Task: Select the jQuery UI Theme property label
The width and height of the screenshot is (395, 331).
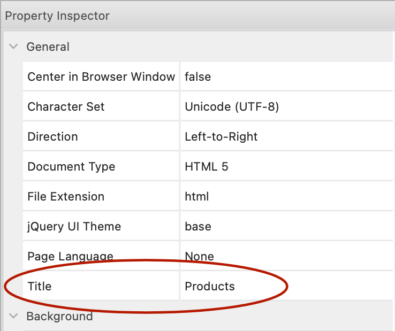Action: (74, 227)
